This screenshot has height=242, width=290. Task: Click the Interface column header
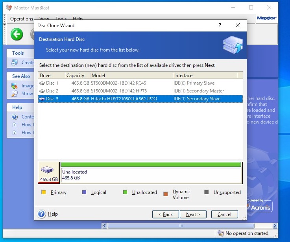205,75
